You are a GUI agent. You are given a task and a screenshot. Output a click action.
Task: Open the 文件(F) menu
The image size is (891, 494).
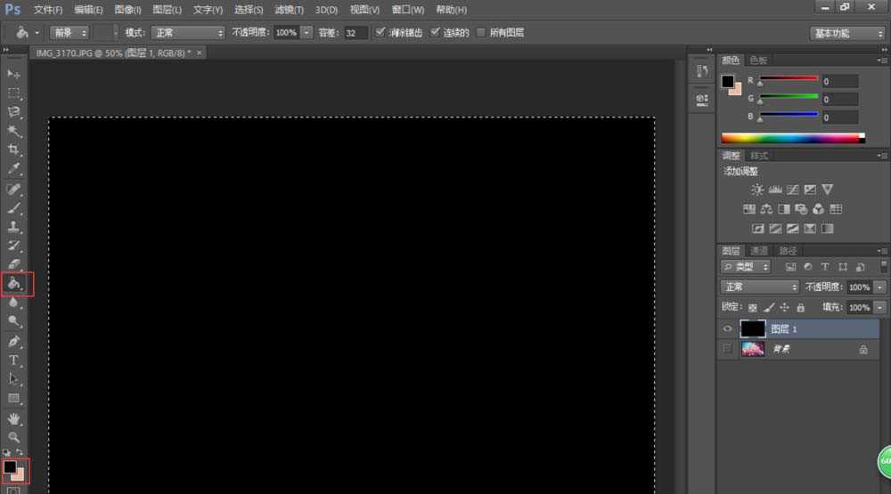[x=48, y=10]
